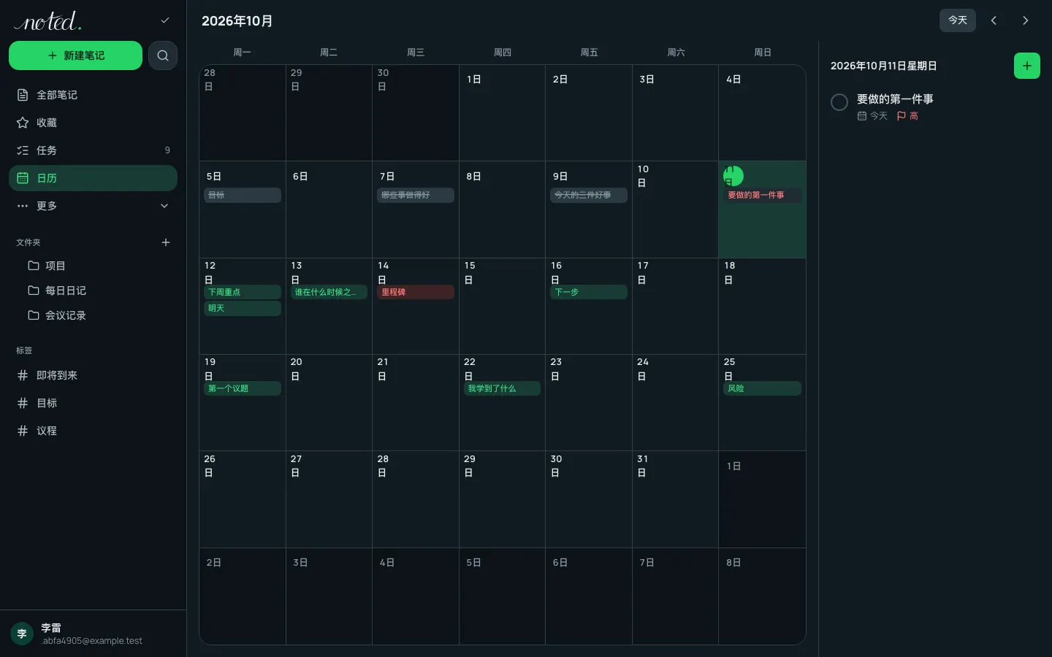1052x657 pixels.
Task: Open 目标 event on October 5
Action: pyautogui.click(x=243, y=196)
